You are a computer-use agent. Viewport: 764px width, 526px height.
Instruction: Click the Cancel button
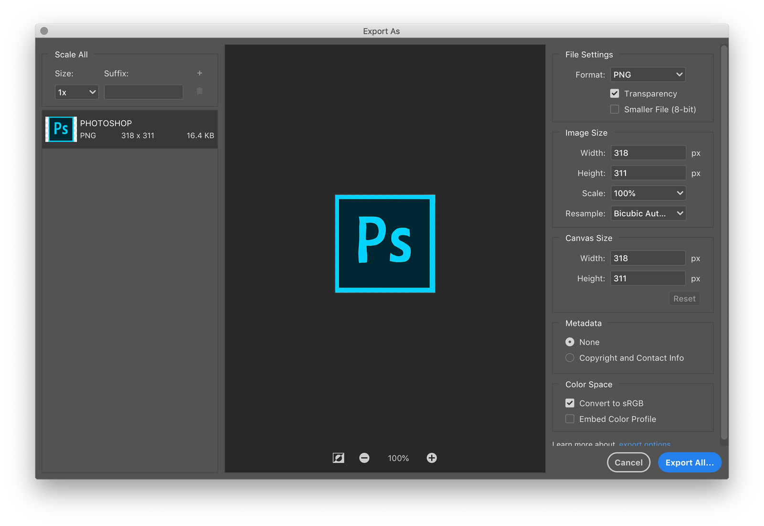[628, 462]
